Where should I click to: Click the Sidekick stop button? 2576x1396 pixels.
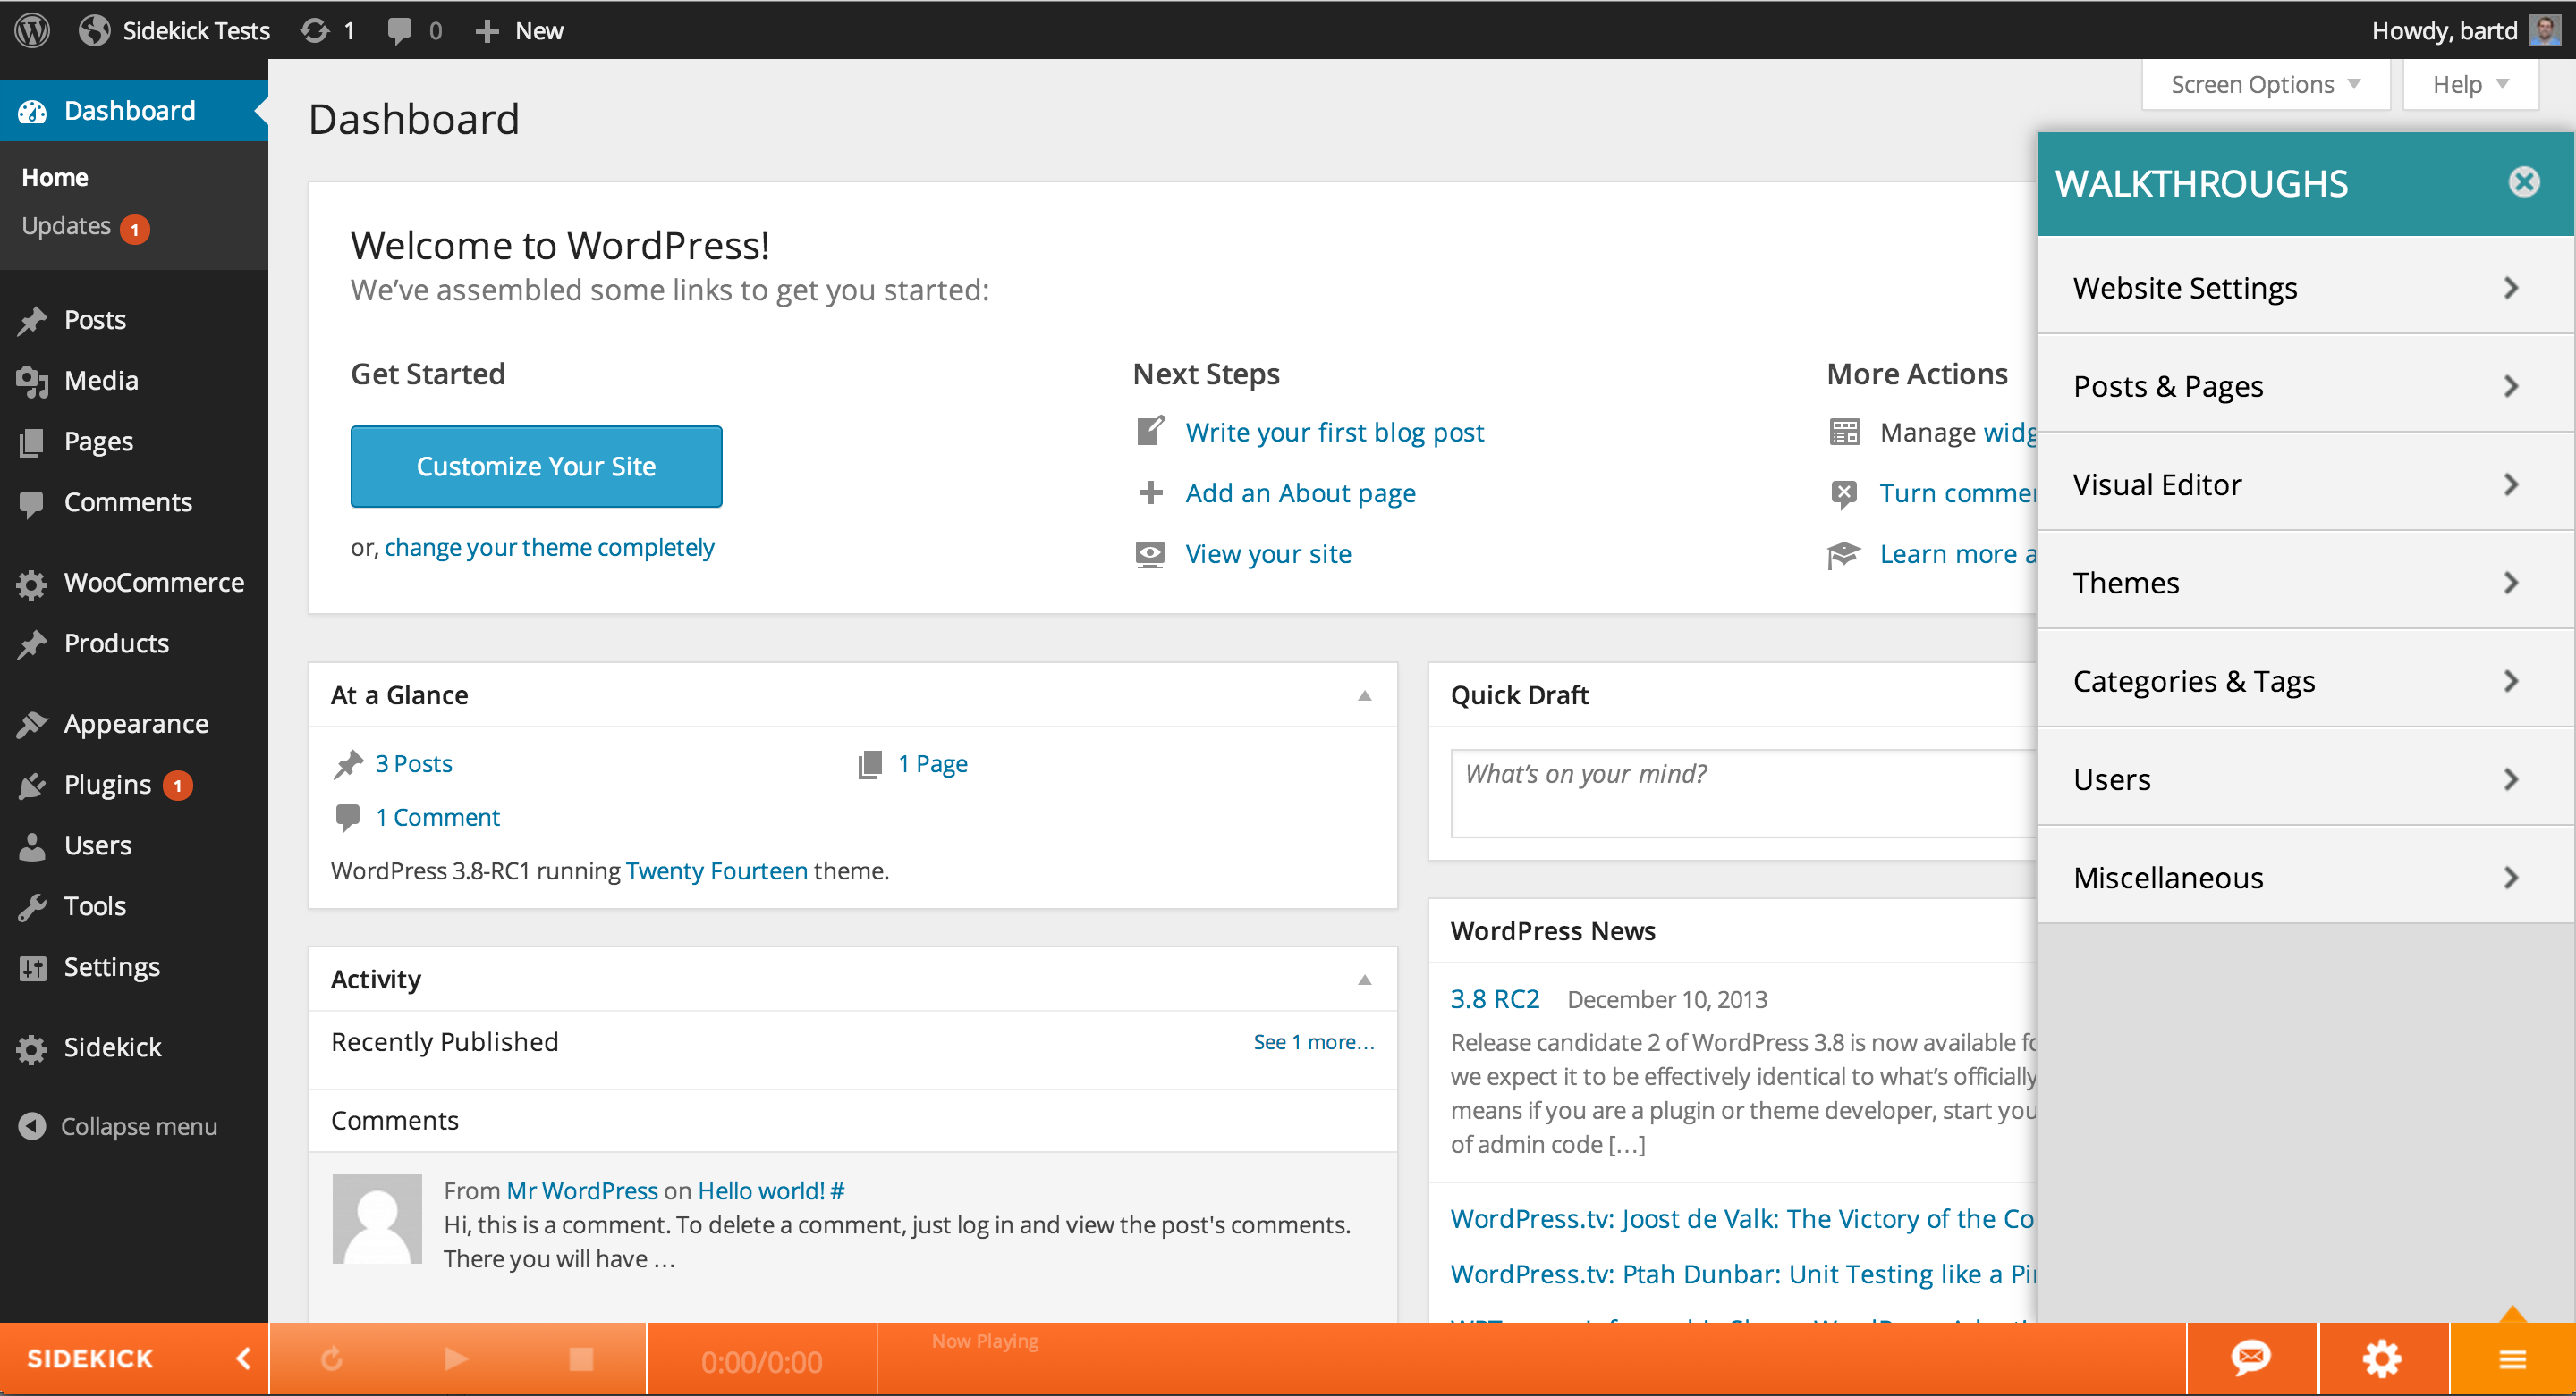tap(581, 1359)
